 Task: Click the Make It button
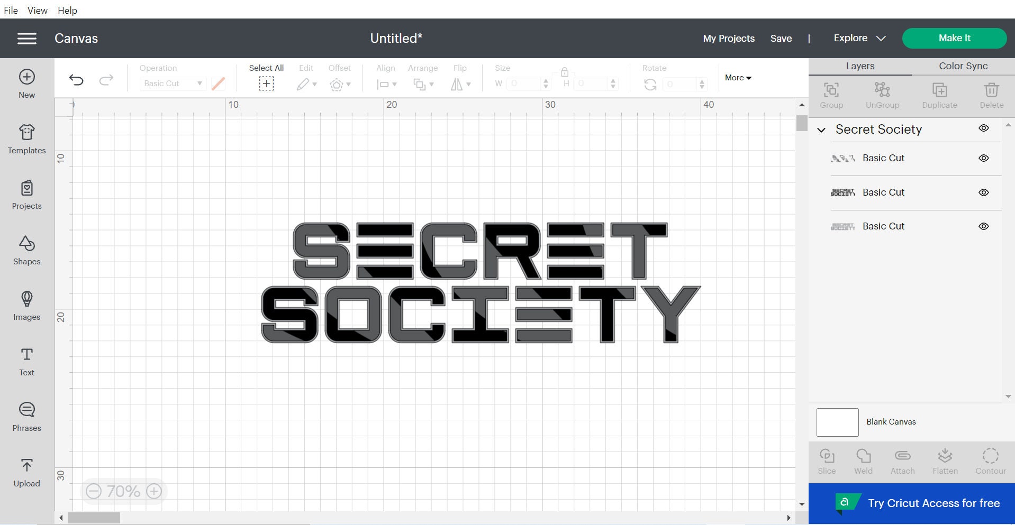tap(954, 38)
